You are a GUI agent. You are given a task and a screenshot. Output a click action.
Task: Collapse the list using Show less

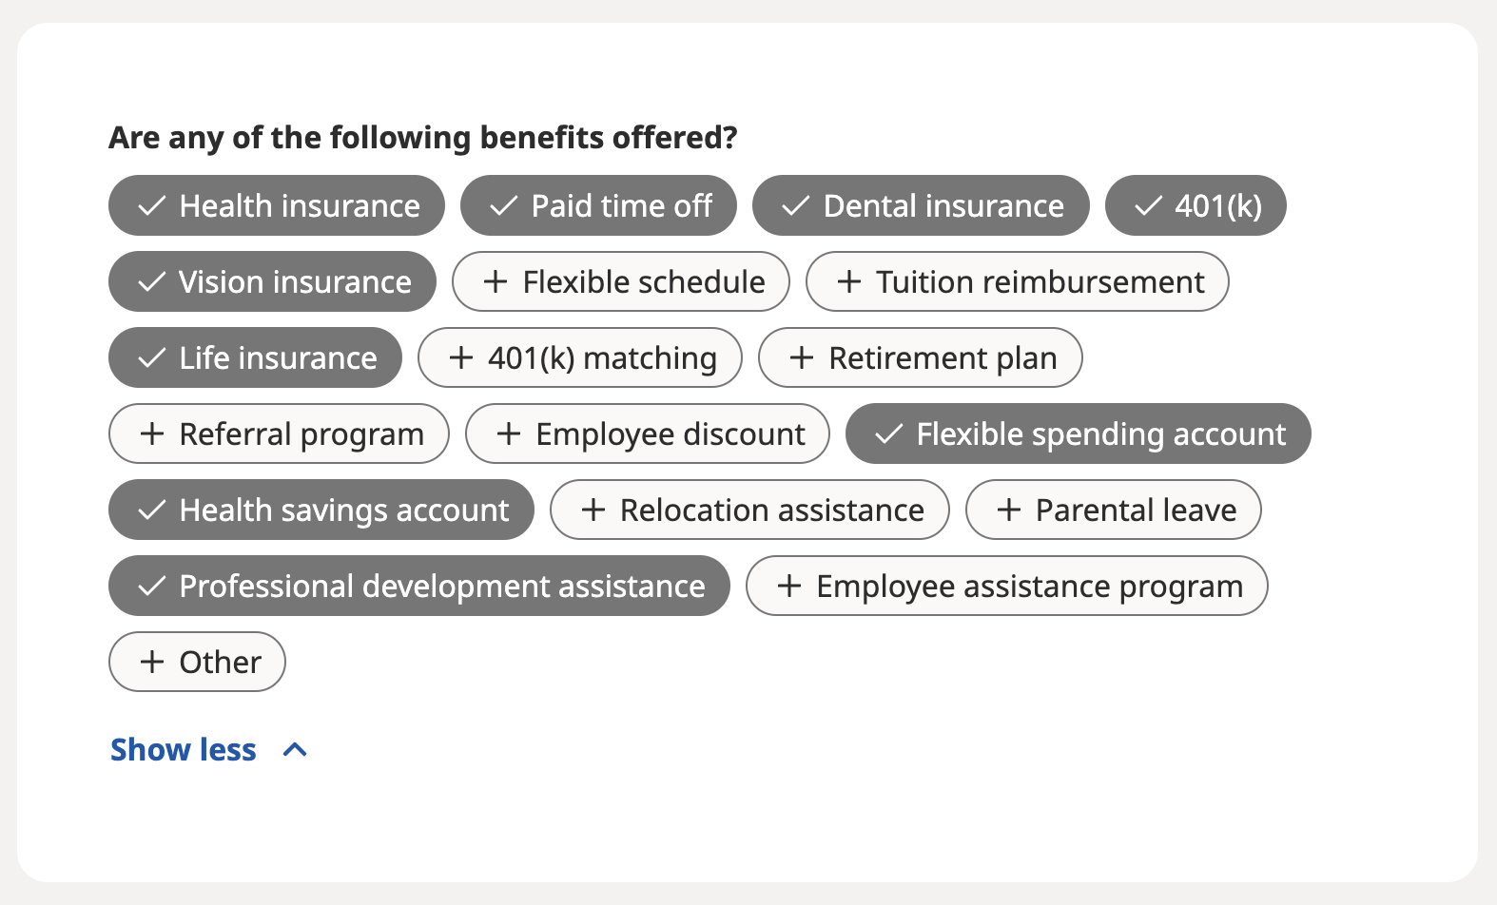tap(183, 749)
